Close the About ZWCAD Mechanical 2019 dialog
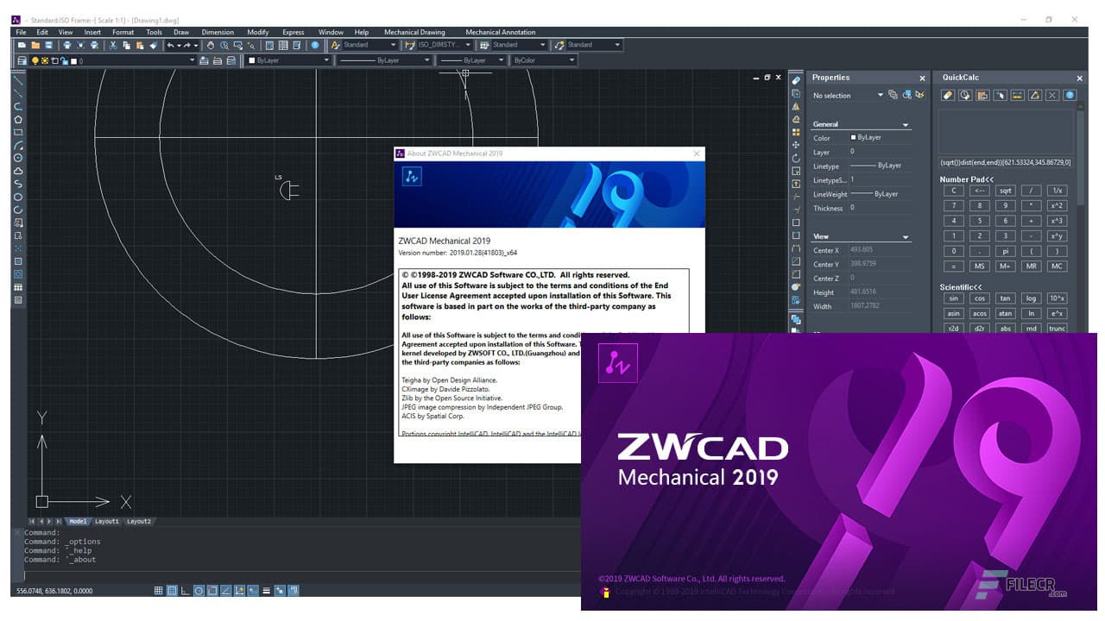This screenshot has width=1105, height=621. pyautogui.click(x=697, y=153)
